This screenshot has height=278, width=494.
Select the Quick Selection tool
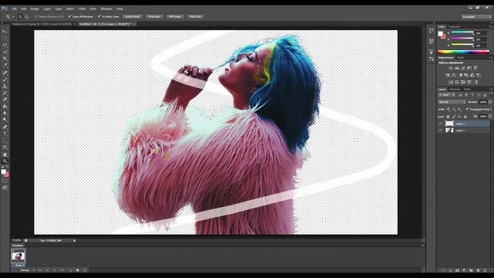click(5, 52)
